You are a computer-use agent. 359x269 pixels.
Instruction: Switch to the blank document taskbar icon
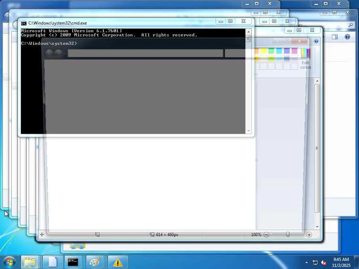pyautogui.click(x=53, y=262)
